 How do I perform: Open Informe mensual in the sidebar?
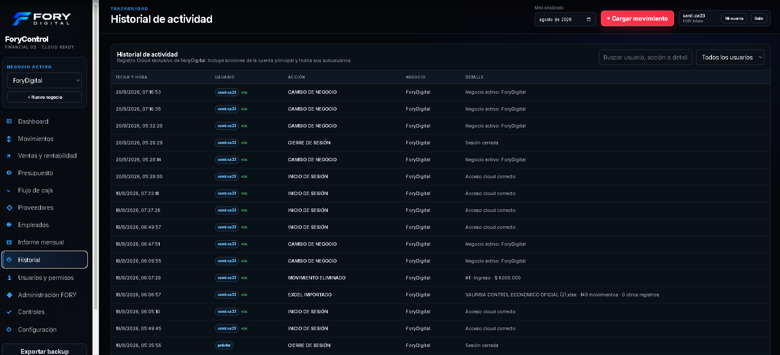(44, 242)
